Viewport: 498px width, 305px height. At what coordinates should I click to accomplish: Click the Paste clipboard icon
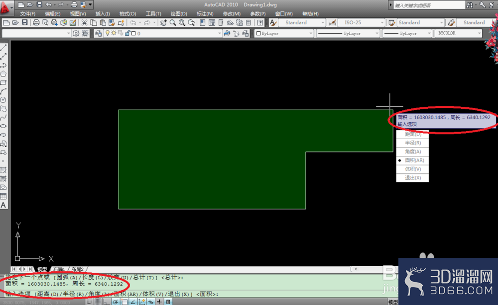pyautogui.click(x=103, y=22)
